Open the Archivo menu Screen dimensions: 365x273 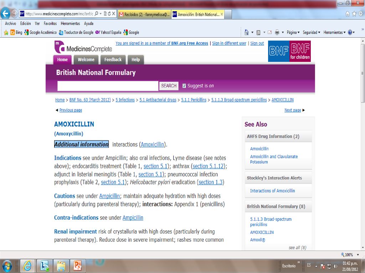pos(10,23)
